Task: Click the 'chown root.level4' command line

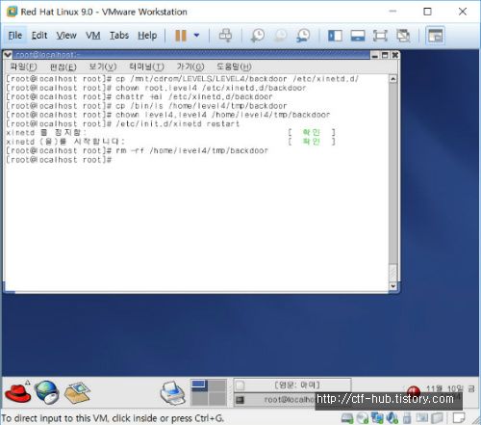Action: coord(156,88)
